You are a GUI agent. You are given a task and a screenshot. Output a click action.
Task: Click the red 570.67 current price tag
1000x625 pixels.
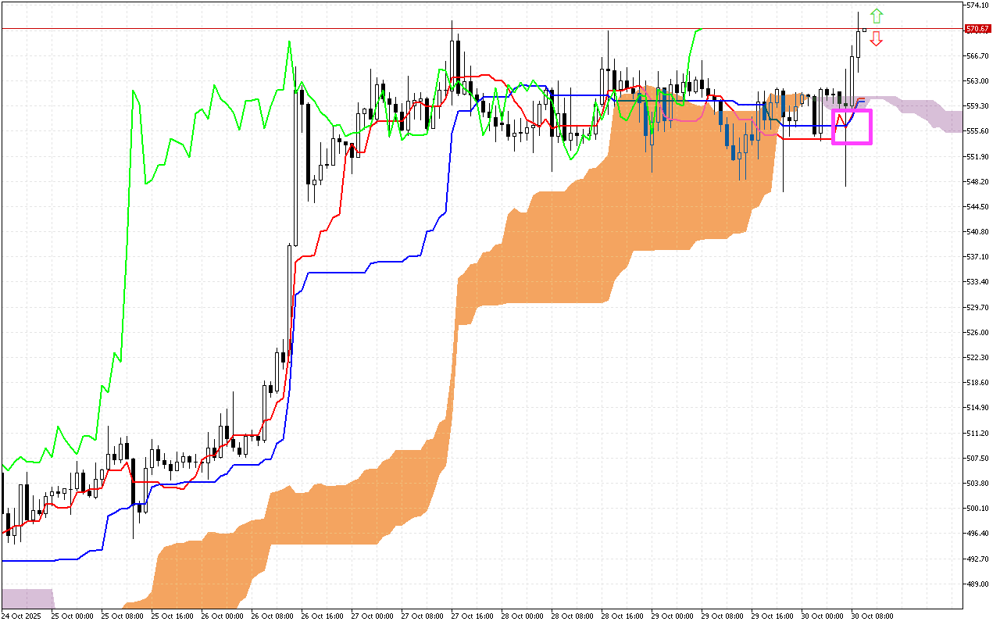(x=977, y=29)
